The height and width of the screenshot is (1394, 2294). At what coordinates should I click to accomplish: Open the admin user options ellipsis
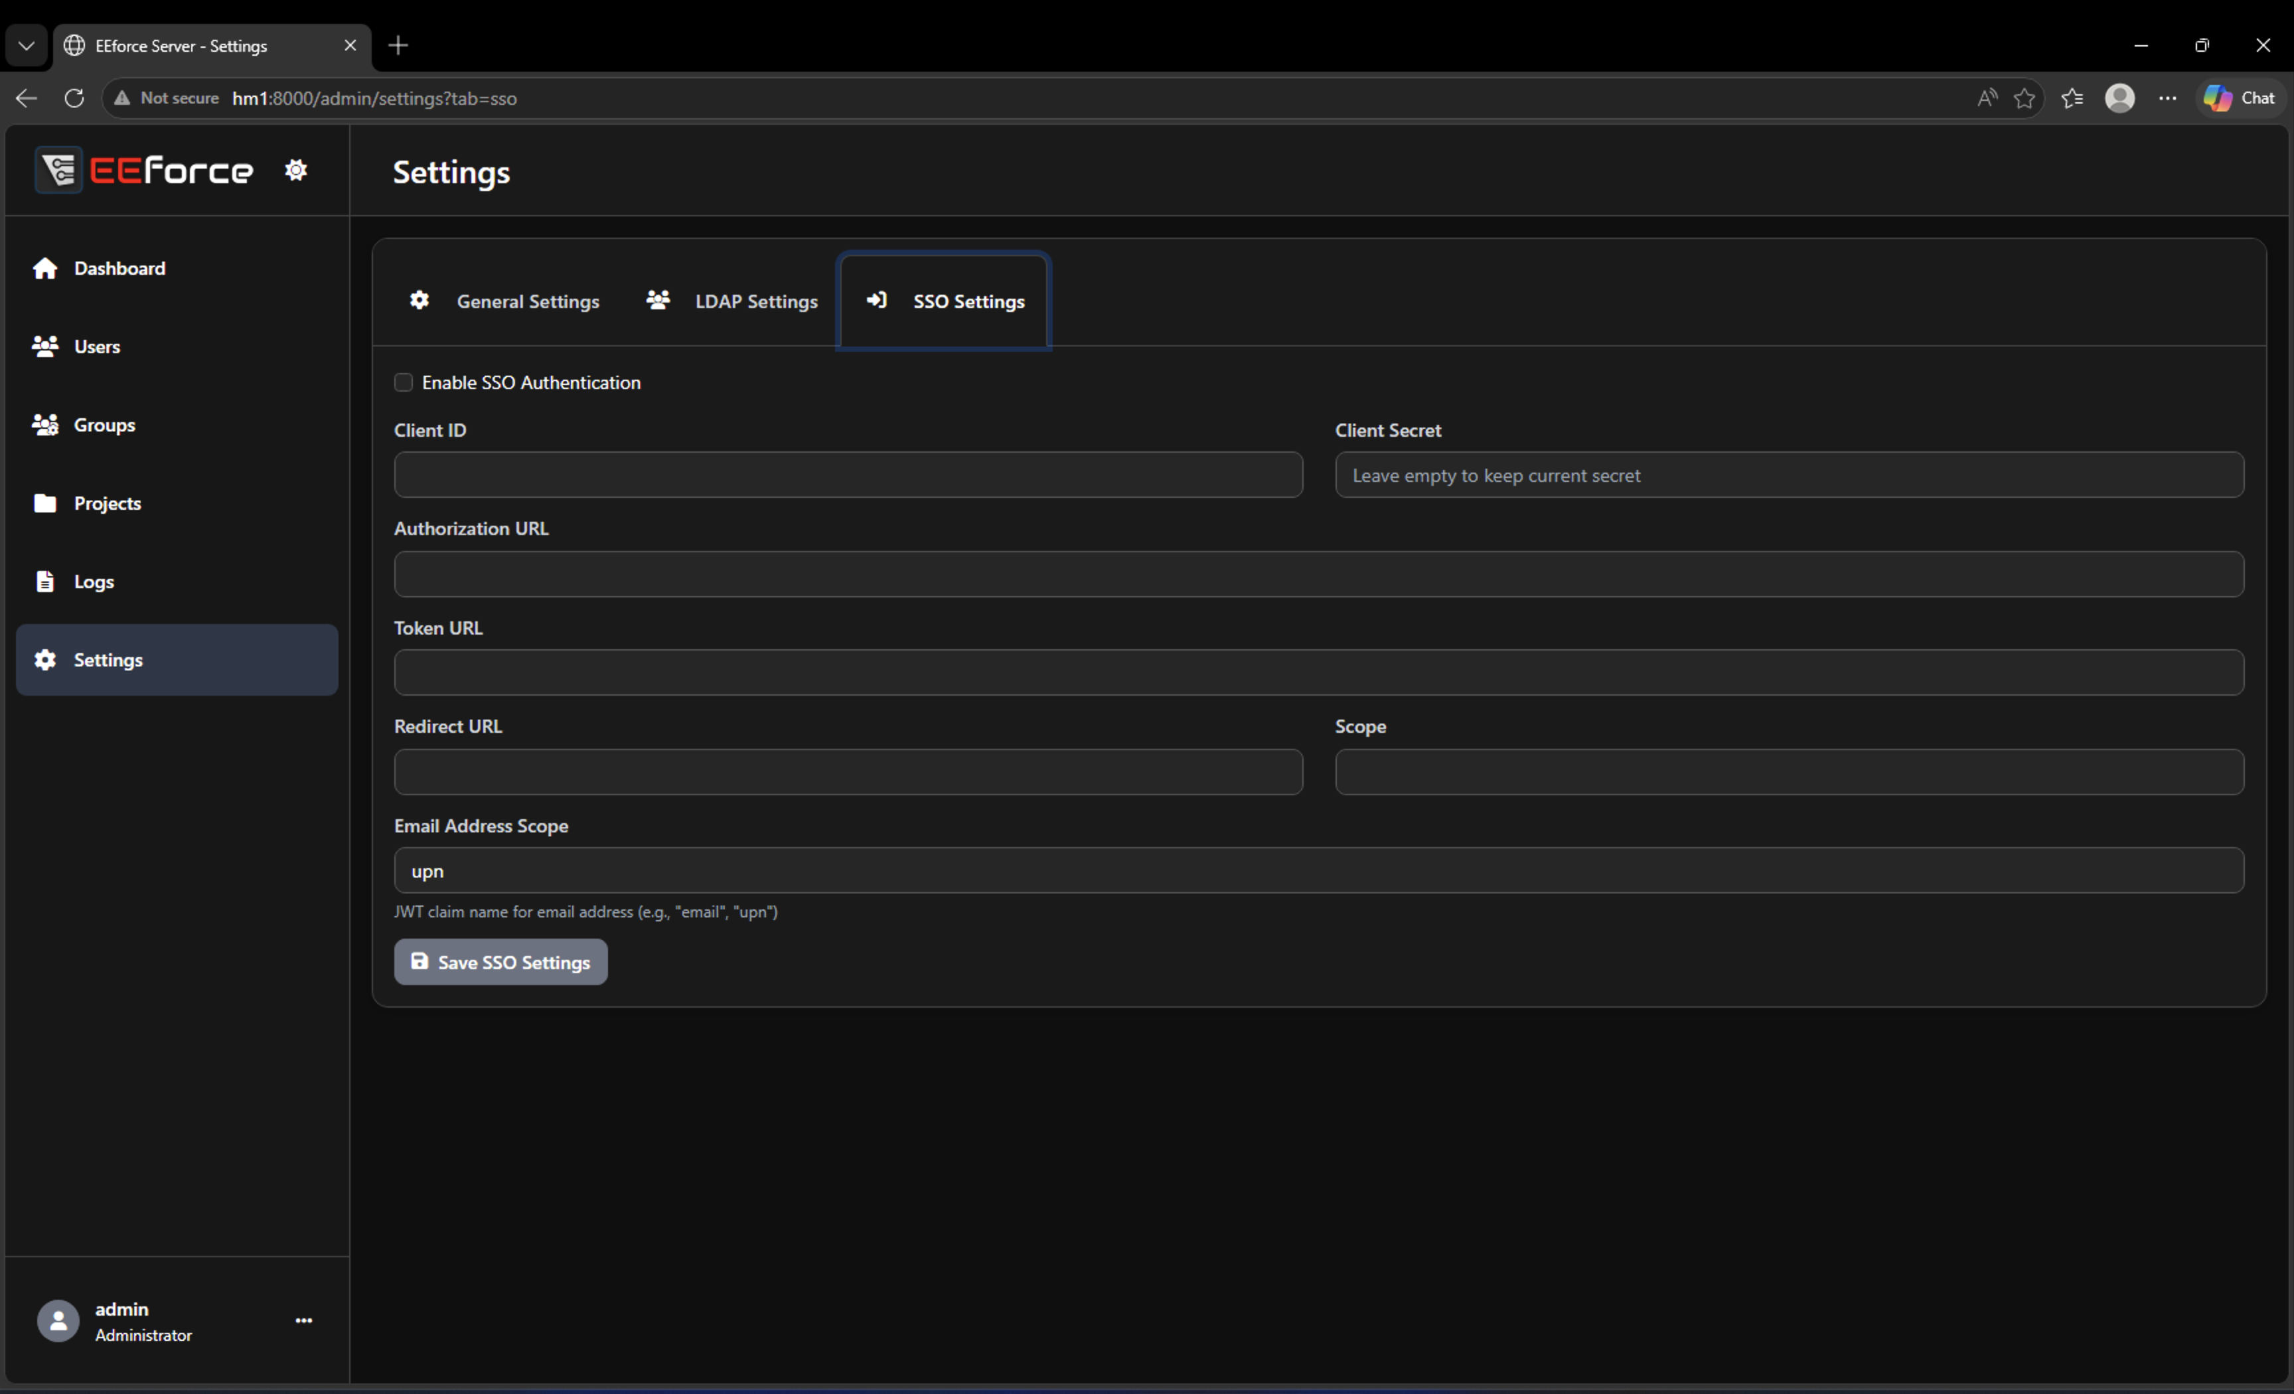303,1320
